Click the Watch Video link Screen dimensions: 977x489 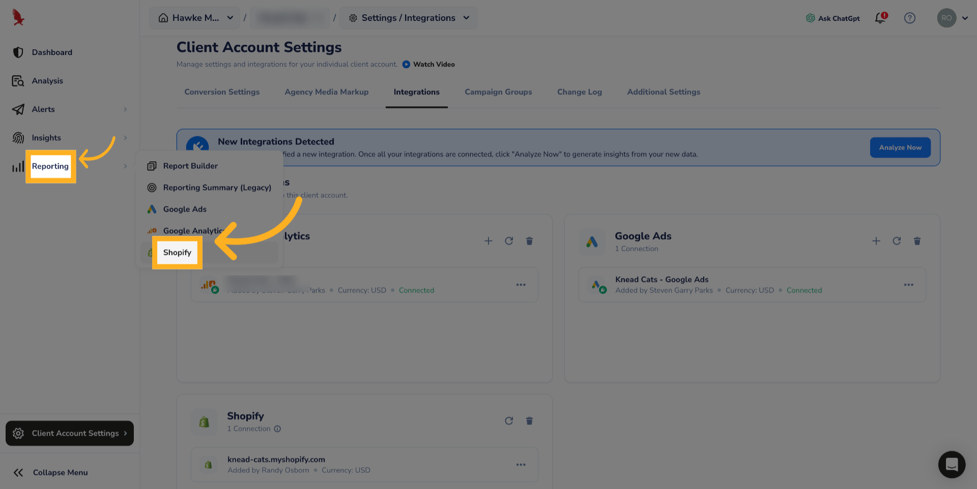(x=434, y=65)
